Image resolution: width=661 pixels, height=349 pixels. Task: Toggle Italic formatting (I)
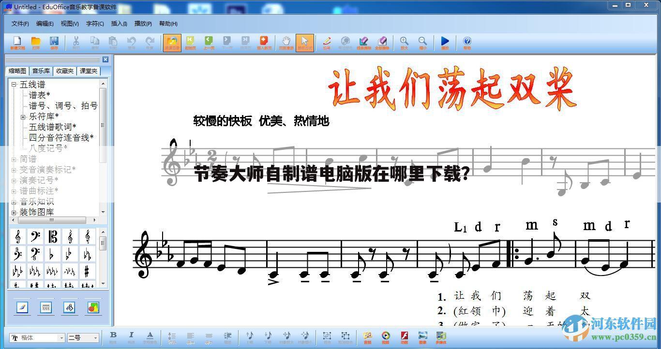tap(131, 337)
